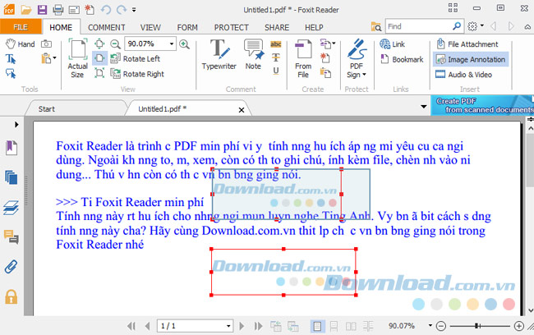This screenshot has height=335, width=534.
Task: Open the zoom percentage dropdown in the ribbon
Action: tap(172, 44)
